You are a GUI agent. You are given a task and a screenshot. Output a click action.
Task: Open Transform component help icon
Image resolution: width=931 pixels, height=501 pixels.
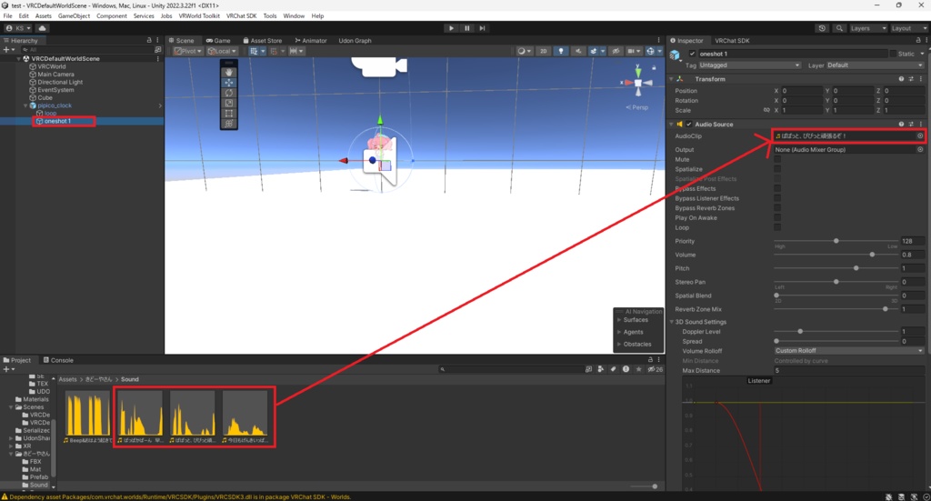click(901, 79)
